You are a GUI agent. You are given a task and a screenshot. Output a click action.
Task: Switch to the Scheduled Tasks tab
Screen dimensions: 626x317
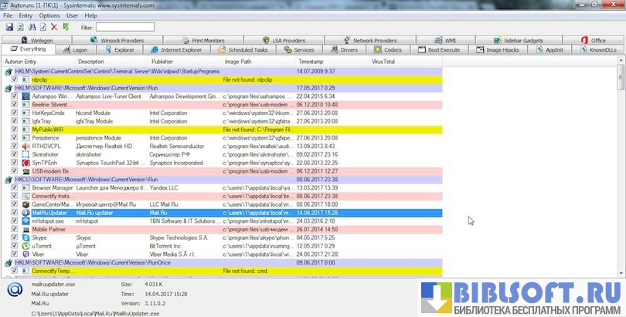242,49
